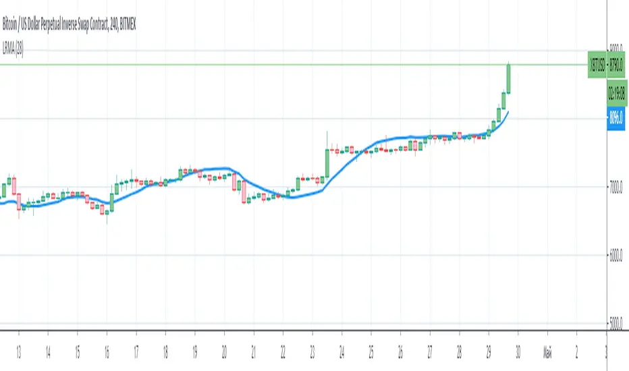Click date 27 on the time axis

[430, 352]
